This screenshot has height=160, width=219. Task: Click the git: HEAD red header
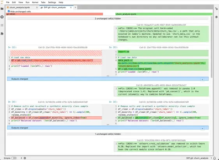coord(55,14)
